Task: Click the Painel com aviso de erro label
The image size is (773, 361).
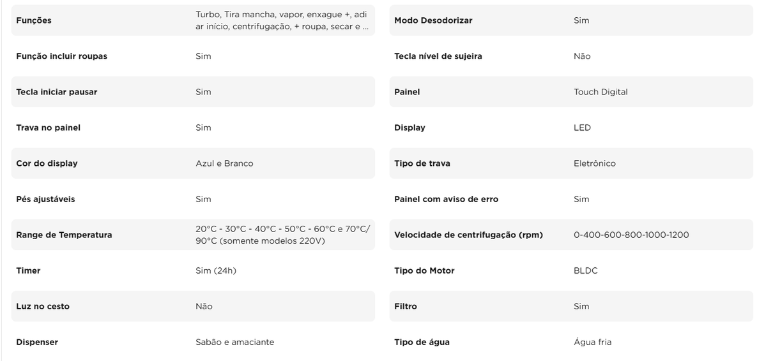Action: click(x=446, y=199)
